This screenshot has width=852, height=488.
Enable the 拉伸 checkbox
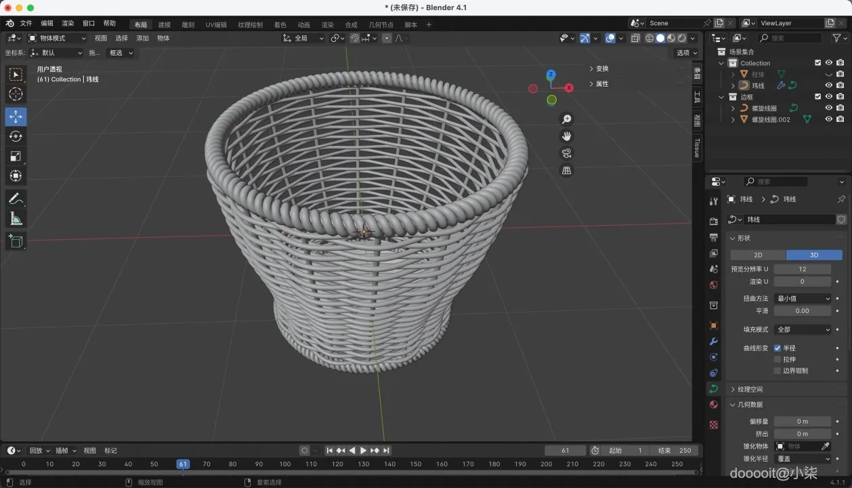778,359
